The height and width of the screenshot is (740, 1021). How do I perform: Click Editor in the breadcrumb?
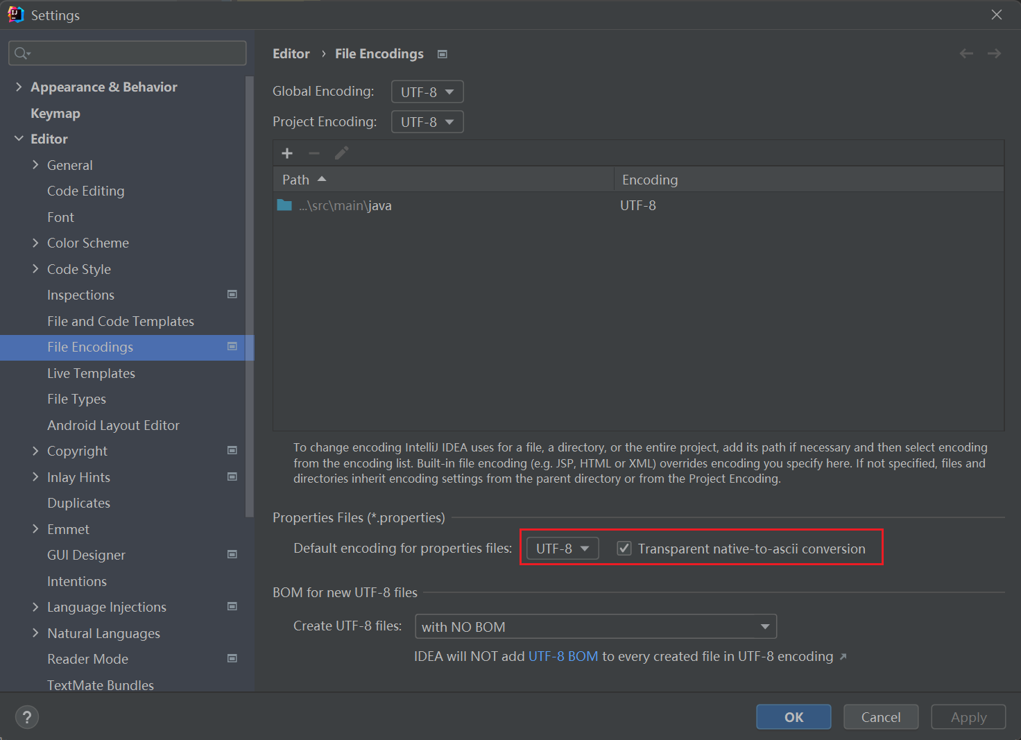point(291,53)
